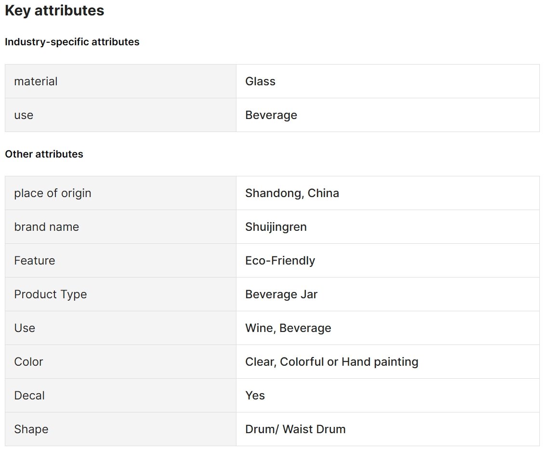Click the Other attributes subheading
Screen dimensions: 549x451
[x=44, y=154]
